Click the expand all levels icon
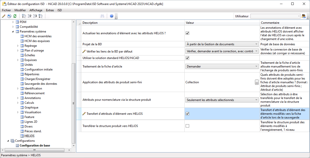The width and height of the screenshot is (310, 158). (x=41, y=16)
